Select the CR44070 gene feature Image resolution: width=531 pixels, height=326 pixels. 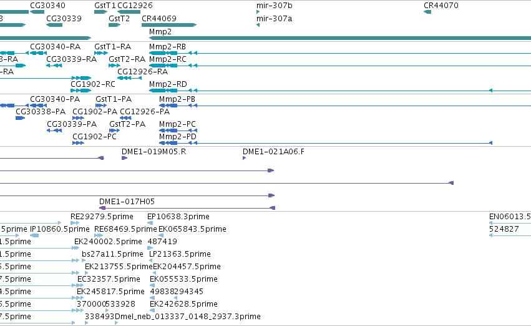427,12
